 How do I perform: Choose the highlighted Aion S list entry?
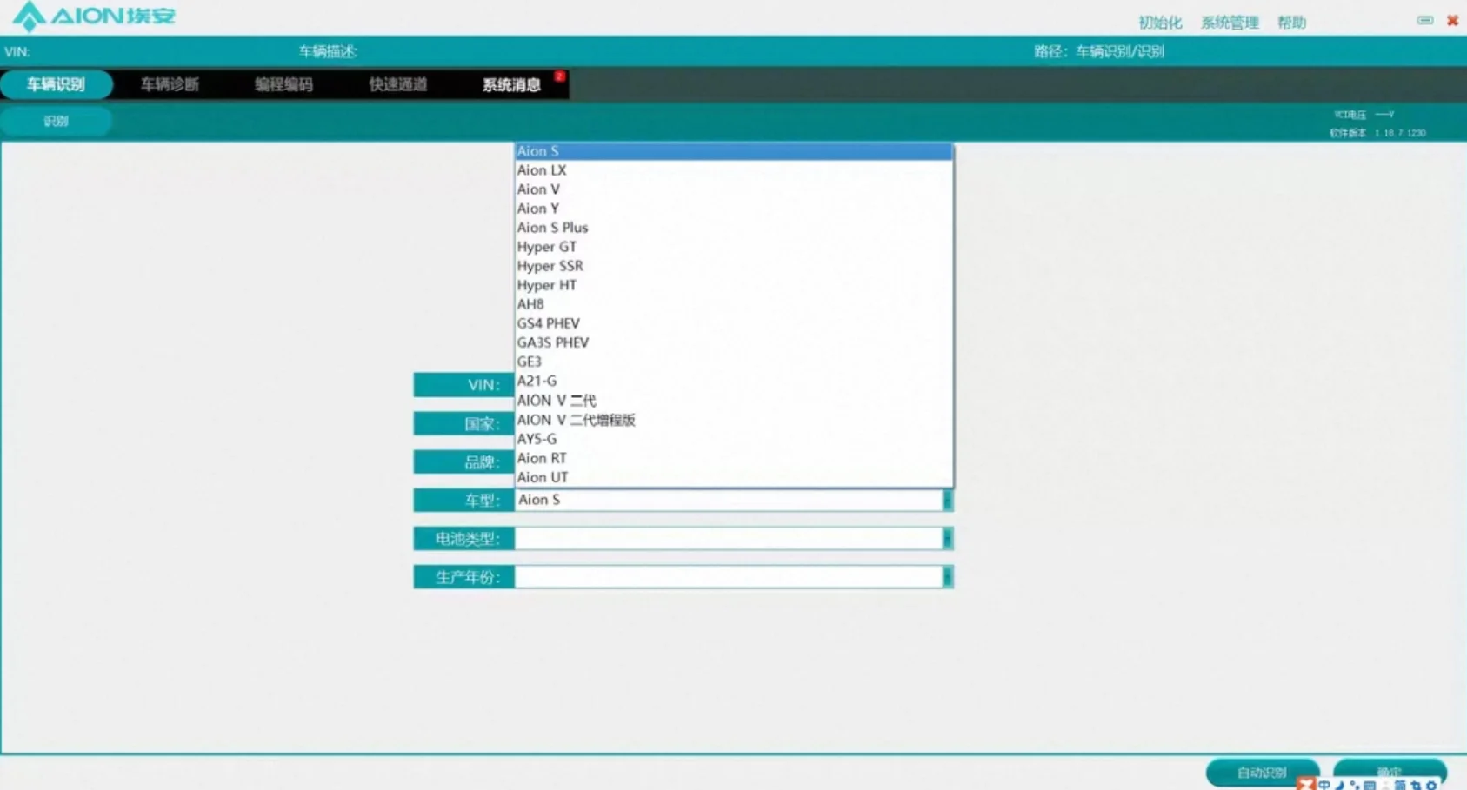click(734, 151)
